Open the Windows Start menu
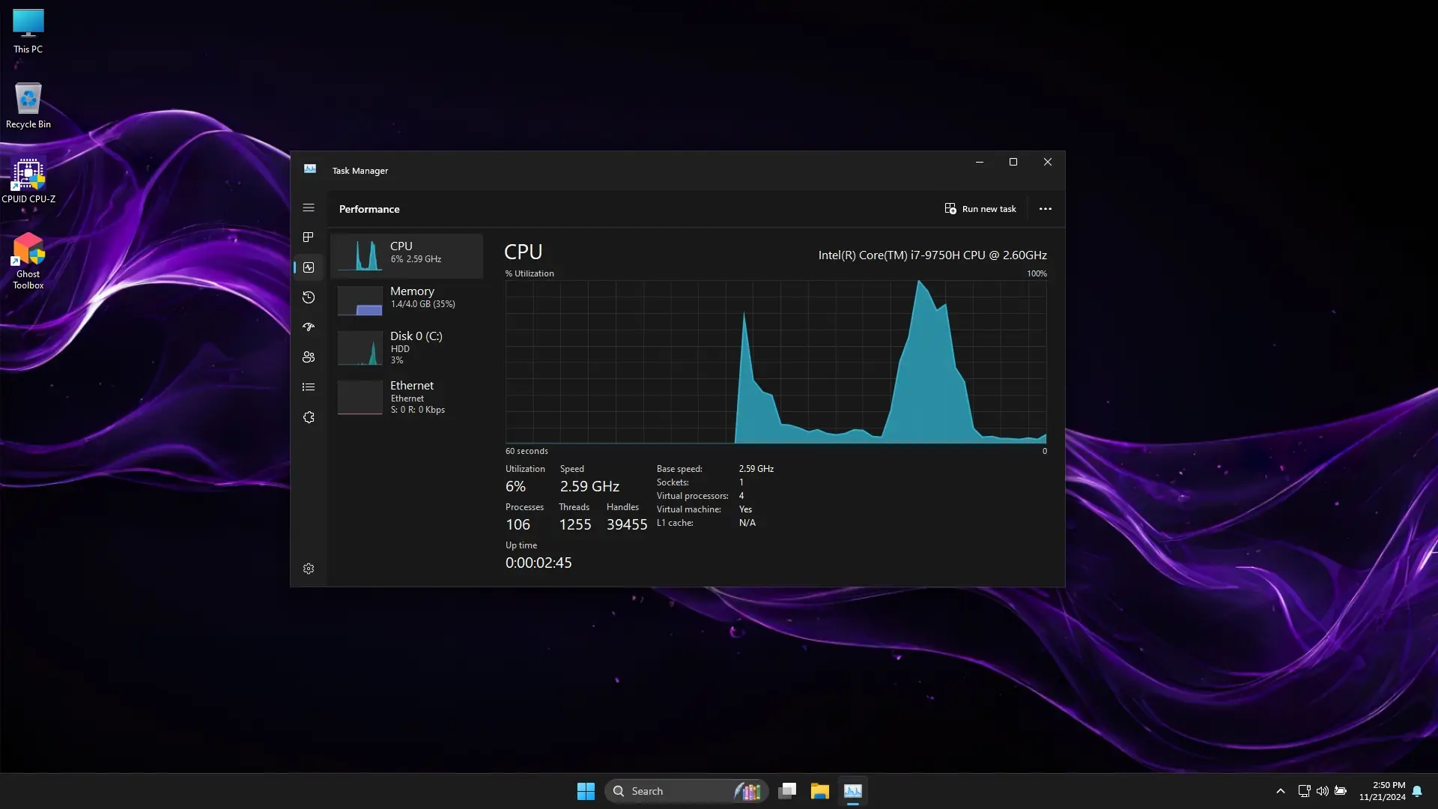The image size is (1438, 809). tap(586, 791)
